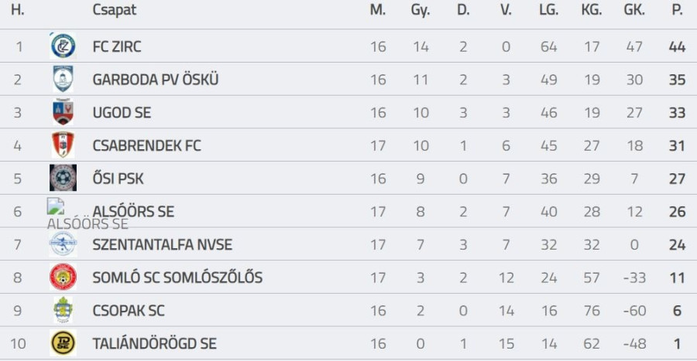Screen dimensions: 697x361
Task: Click the Taliándörögd SE yellow logo
Action: click(63, 343)
